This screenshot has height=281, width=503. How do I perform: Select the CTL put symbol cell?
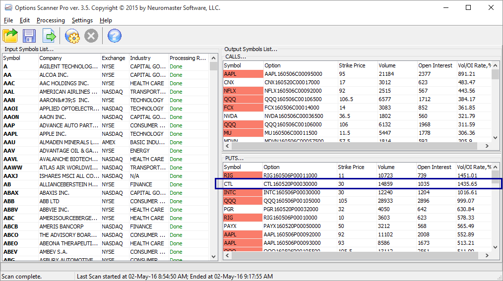[243, 184]
